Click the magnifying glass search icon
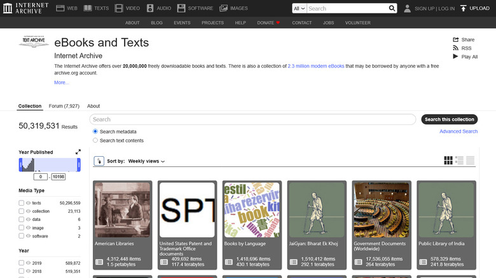 (392, 8)
